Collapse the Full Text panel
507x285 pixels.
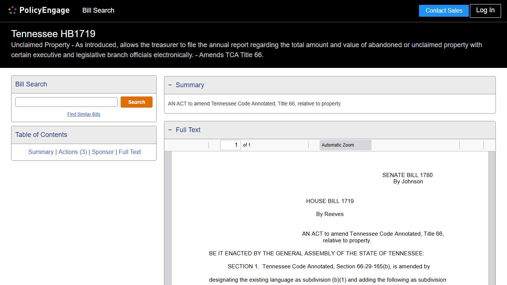point(170,130)
